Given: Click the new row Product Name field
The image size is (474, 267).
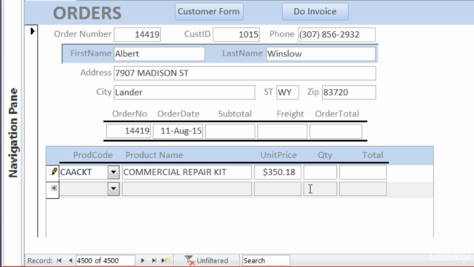Looking at the screenshot, I should tap(187, 189).
